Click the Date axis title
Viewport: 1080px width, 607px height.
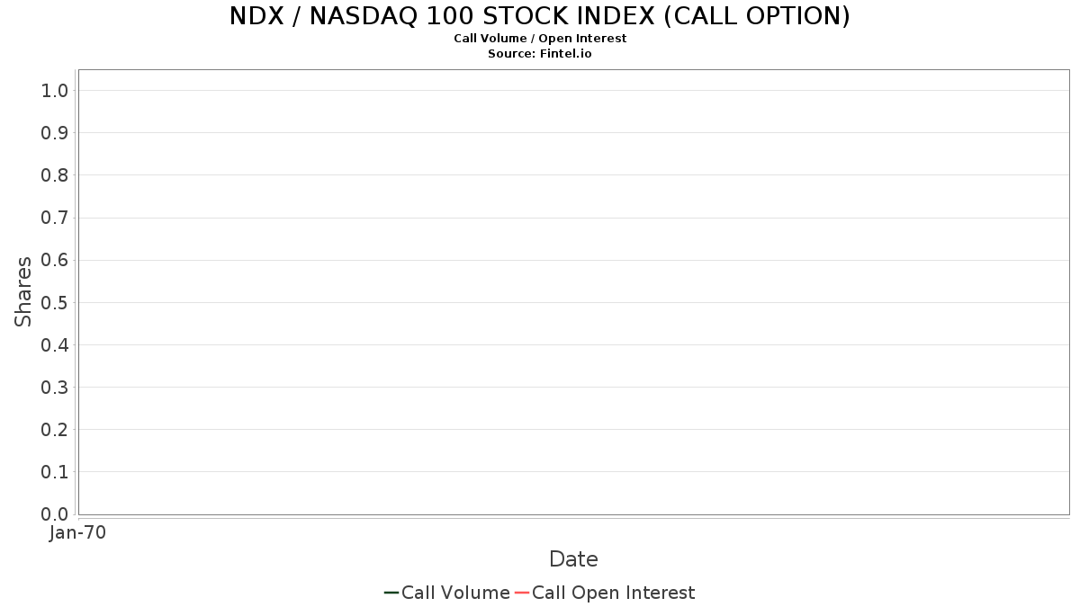coord(573,559)
